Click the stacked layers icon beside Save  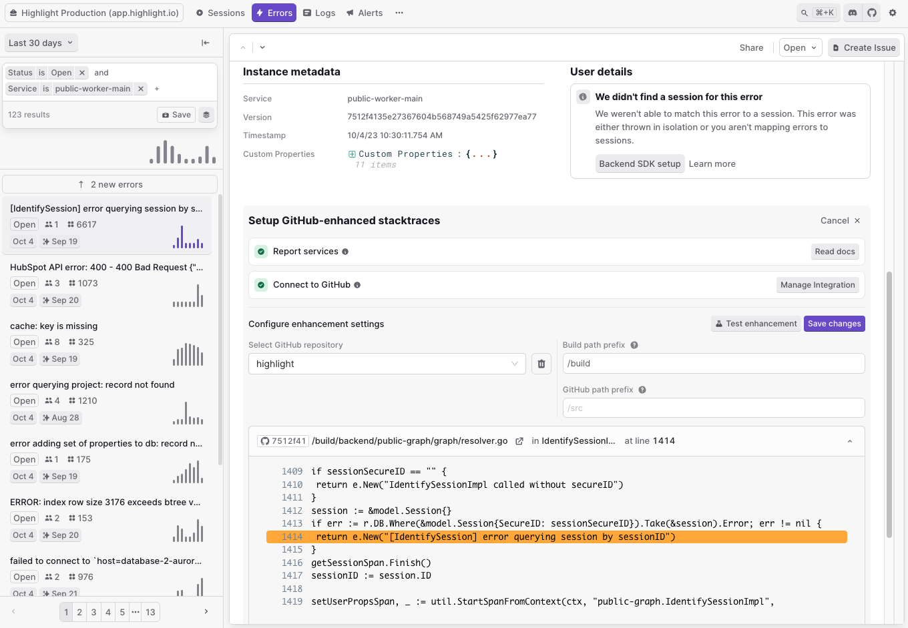(x=206, y=115)
